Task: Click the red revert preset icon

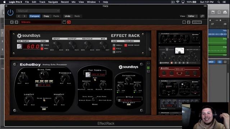Action: (x=69, y=22)
